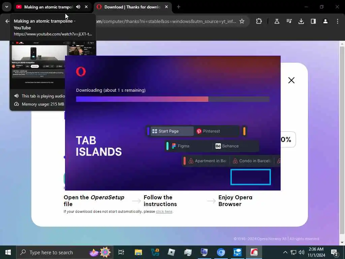Follow the 'click here' download link
345x259 pixels.
[164, 211]
